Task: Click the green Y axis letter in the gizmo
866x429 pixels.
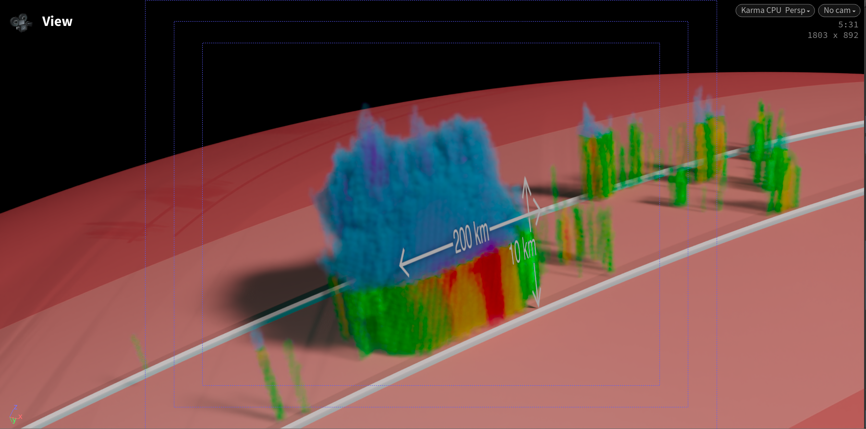Action: [x=13, y=420]
